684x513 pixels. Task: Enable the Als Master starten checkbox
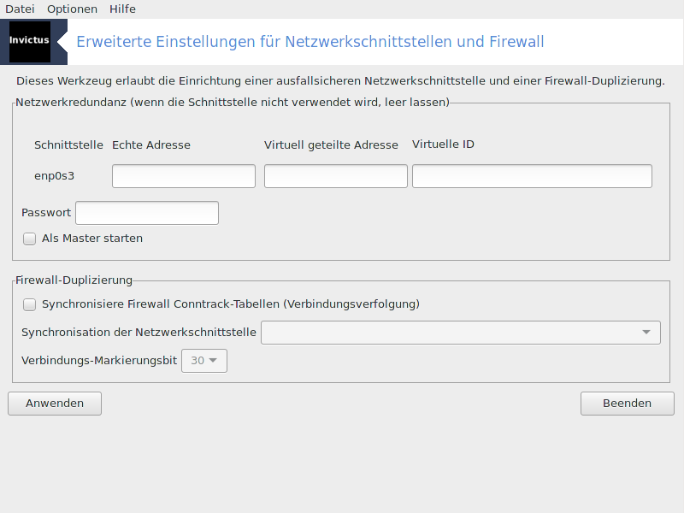pos(30,239)
